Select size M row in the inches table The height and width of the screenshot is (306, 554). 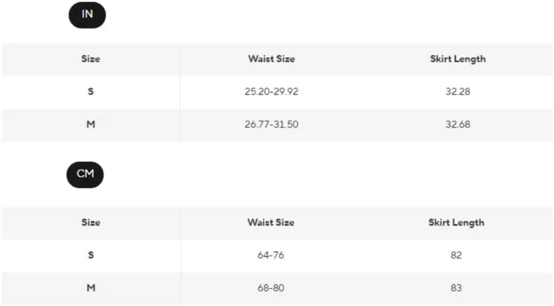point(277,124)
